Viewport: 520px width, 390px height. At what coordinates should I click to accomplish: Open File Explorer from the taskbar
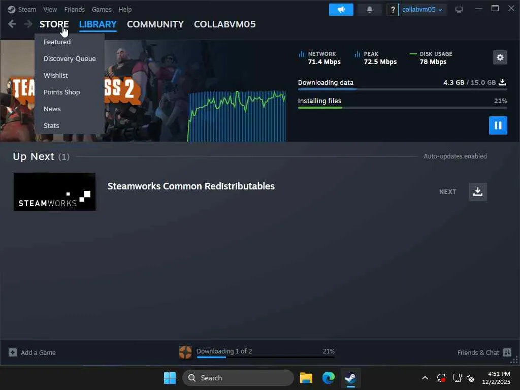coord(306,378)
